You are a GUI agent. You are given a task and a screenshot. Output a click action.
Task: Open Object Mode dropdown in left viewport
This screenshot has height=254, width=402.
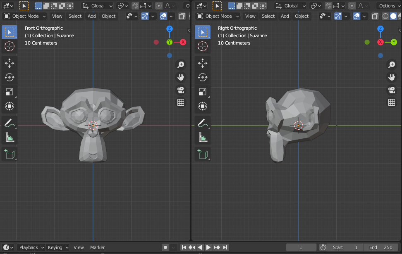tap(25, 16)
